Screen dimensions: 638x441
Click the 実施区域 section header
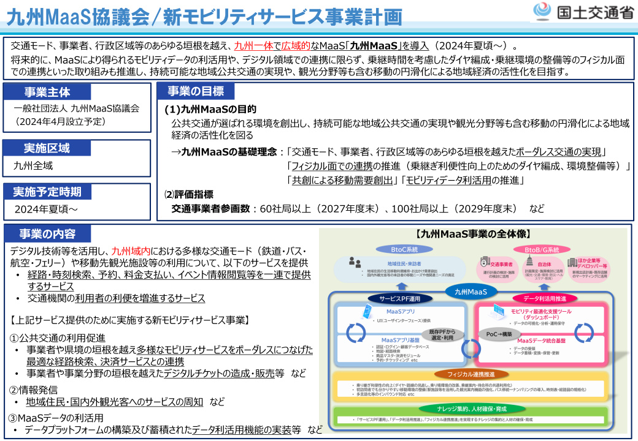click(x=47, y=148)
